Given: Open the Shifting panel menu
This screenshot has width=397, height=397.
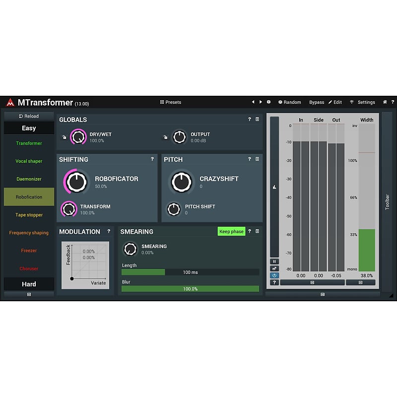Looking at the screenshot, I should [x=152, y=159].
